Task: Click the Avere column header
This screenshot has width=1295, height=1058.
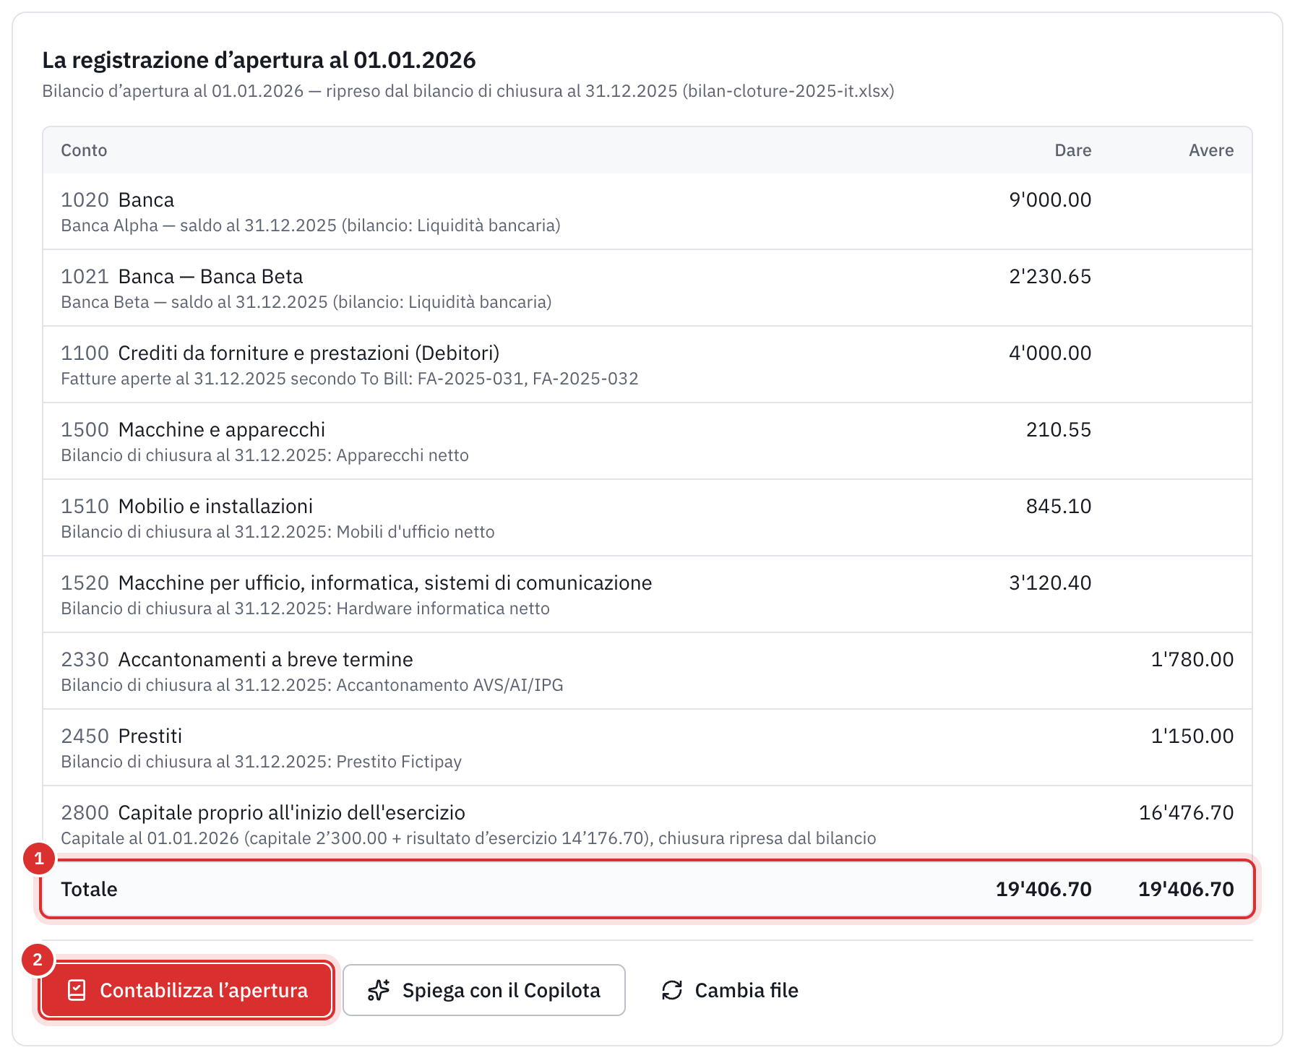Action: coord(1211,150)
